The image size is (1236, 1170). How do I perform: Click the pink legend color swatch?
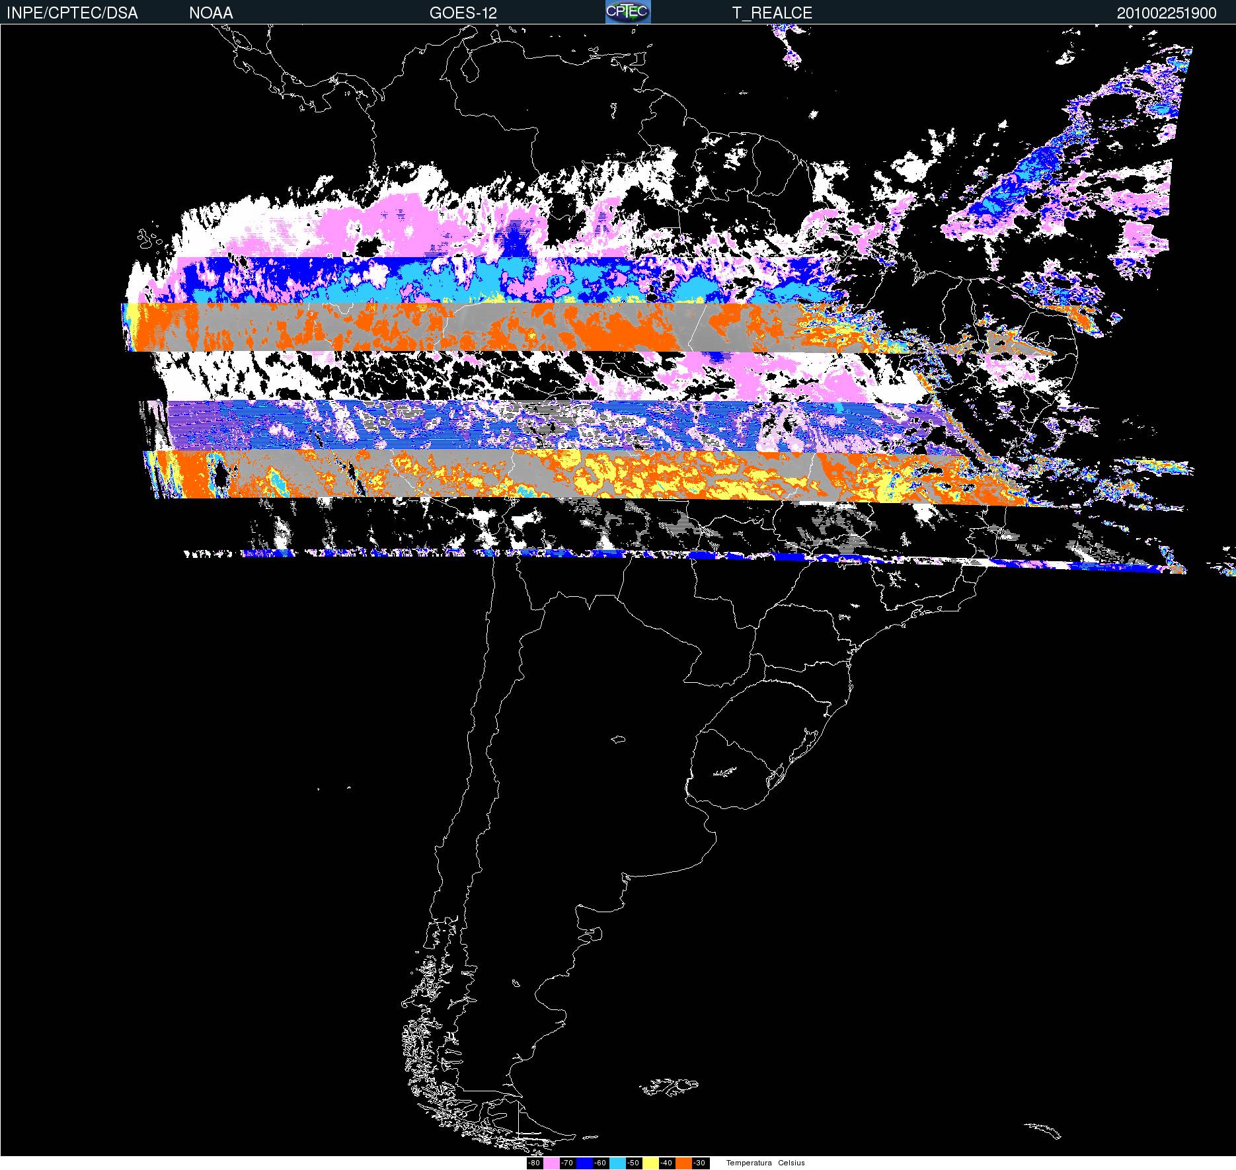551,1163
